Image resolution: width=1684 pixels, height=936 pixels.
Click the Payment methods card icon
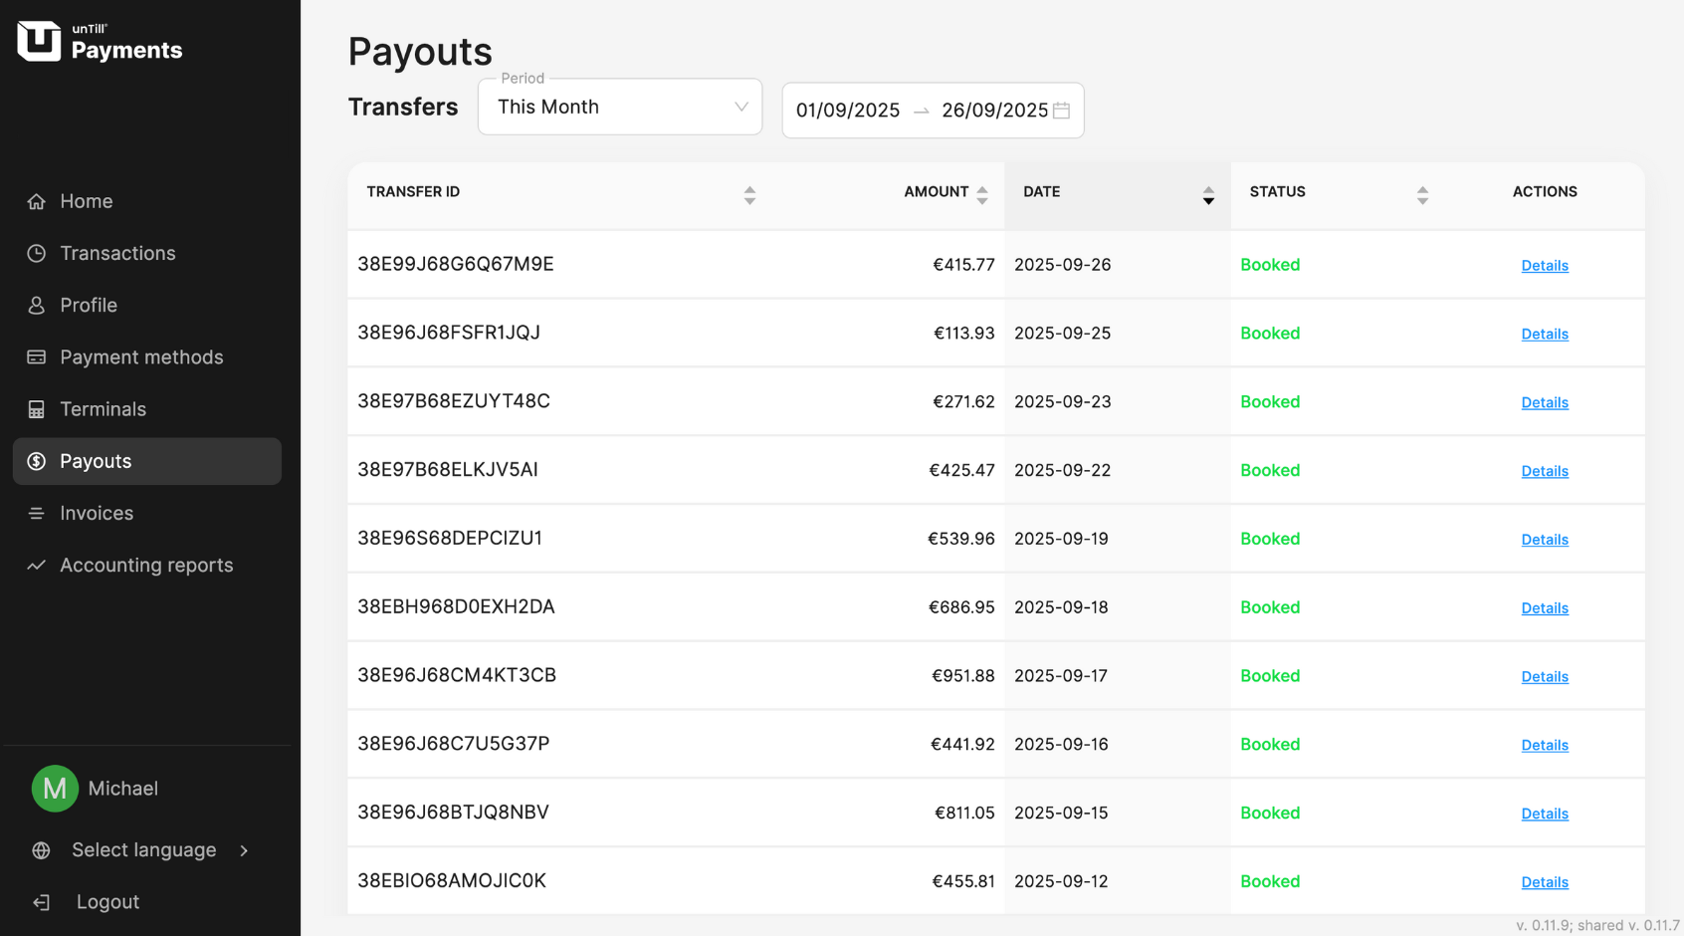[37, 357]
